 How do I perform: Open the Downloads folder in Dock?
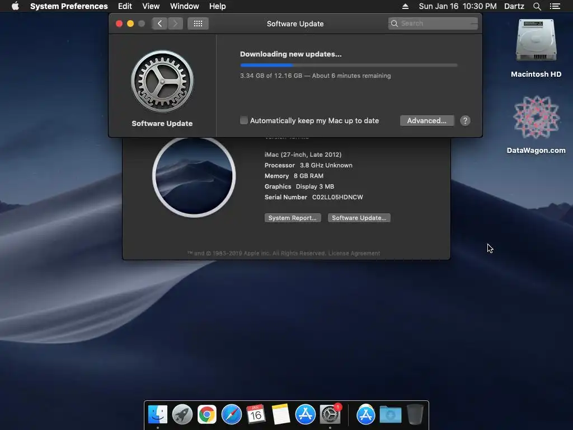point(390,415)
